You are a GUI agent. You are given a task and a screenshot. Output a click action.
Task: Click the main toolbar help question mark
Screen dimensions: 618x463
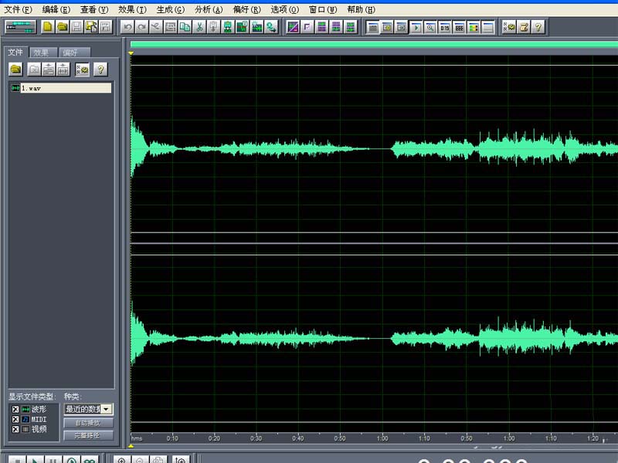[538, 26]
